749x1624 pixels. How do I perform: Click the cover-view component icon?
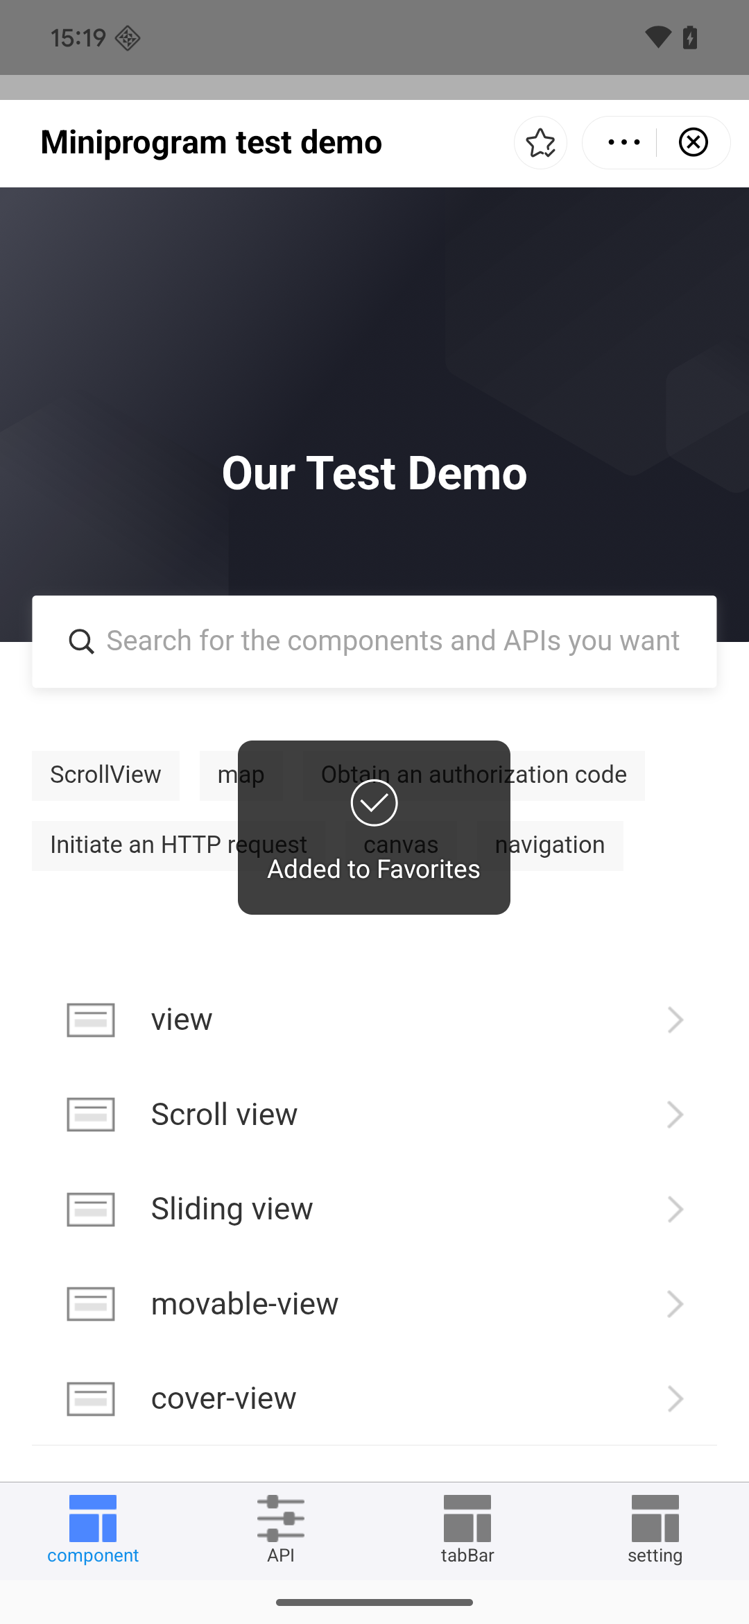[91, 1398]
